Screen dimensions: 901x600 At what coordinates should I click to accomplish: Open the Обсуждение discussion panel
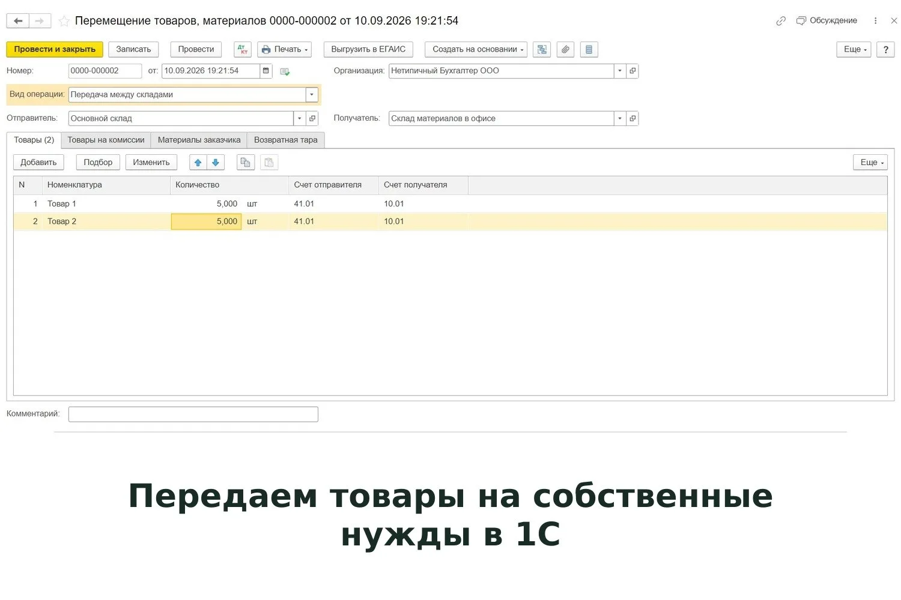coord(827,21)
